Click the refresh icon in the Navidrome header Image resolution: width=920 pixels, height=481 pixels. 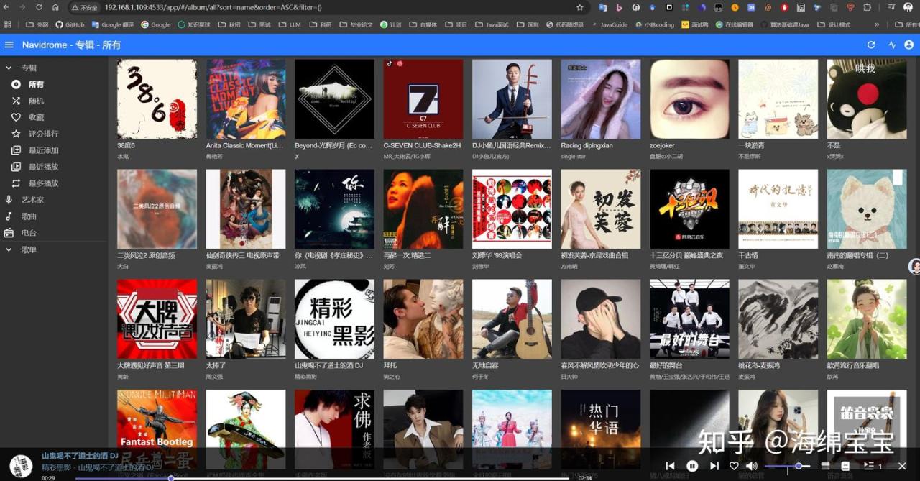[x=871, y=45]
